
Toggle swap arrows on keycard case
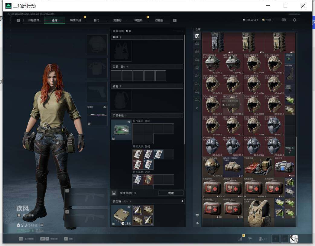coord(129,122)
